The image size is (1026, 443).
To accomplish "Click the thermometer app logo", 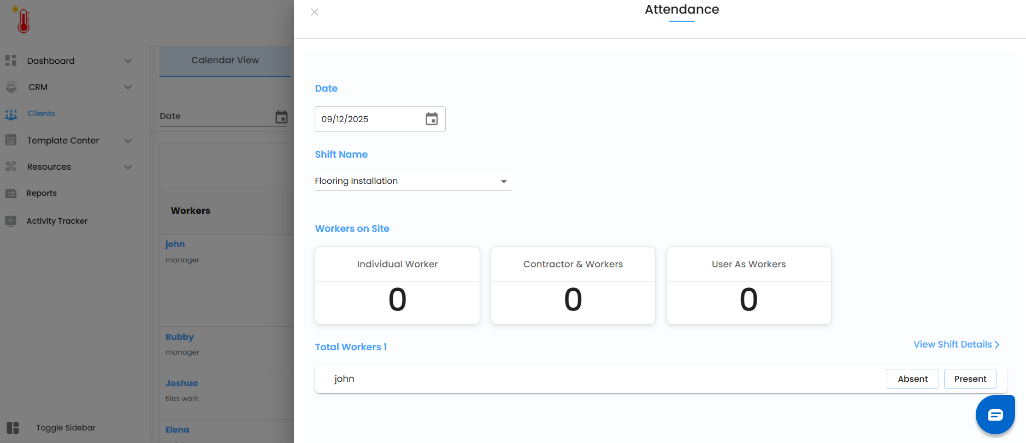I will coord(22,20).
